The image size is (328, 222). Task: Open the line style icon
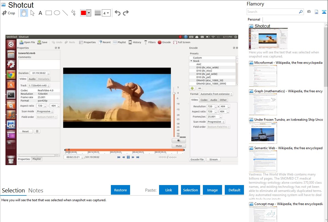point(97,13)
